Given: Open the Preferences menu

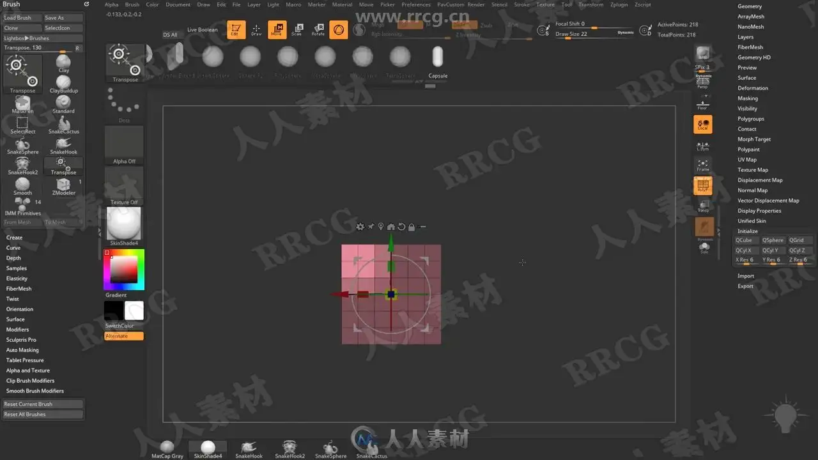Looking at the screenshot, I should pos(416,4).
